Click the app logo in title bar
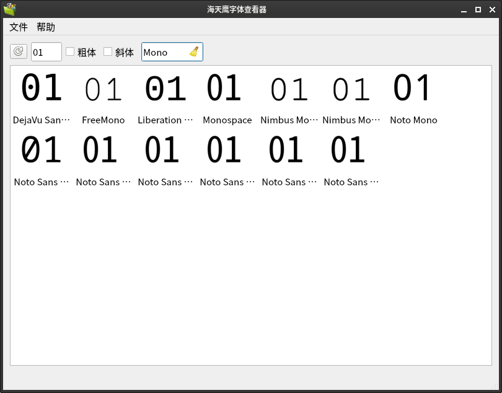 [9, 9]
